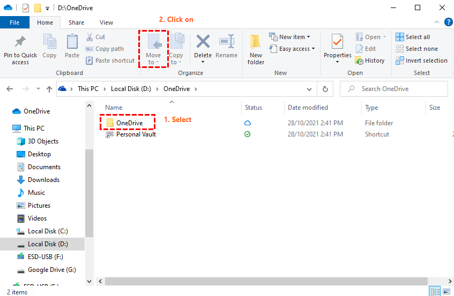Collapse the ribbon with the chevron
Viewport: 454px width, 296px height.
(437, 22)
